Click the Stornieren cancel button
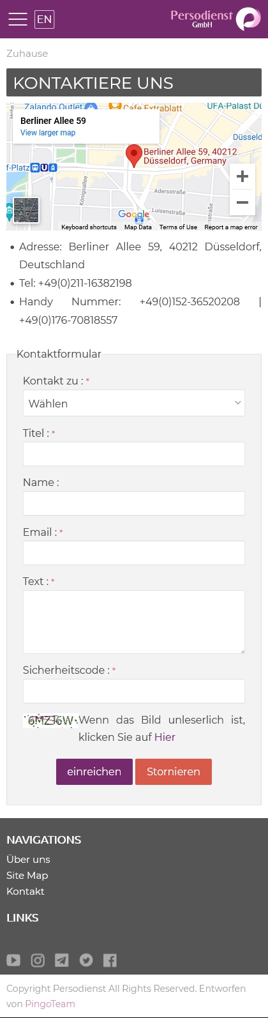The image size is (268, 1018). coord(174,771)
